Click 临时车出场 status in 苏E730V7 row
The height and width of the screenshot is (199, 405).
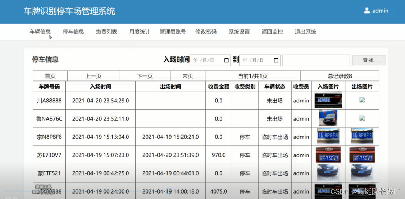(274, 155)
